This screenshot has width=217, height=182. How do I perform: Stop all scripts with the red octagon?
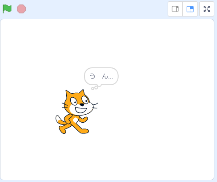point(21,9)
